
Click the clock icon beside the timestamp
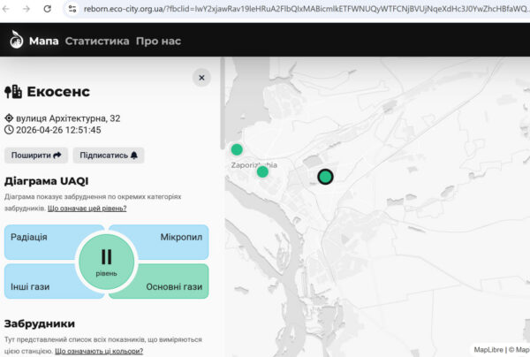click(9, 130)
